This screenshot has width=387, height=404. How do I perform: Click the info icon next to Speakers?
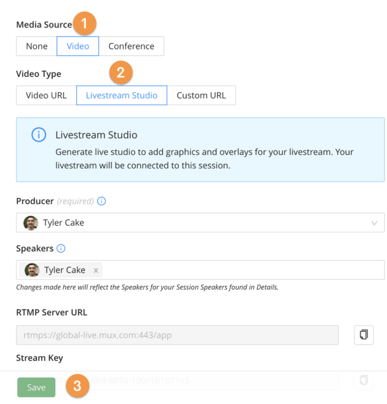pos(61,248)
